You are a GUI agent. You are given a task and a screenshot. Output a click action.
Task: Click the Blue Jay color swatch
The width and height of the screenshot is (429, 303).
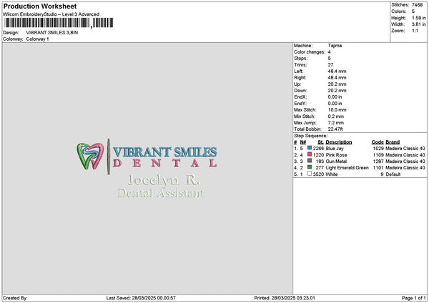click(310, 148)
